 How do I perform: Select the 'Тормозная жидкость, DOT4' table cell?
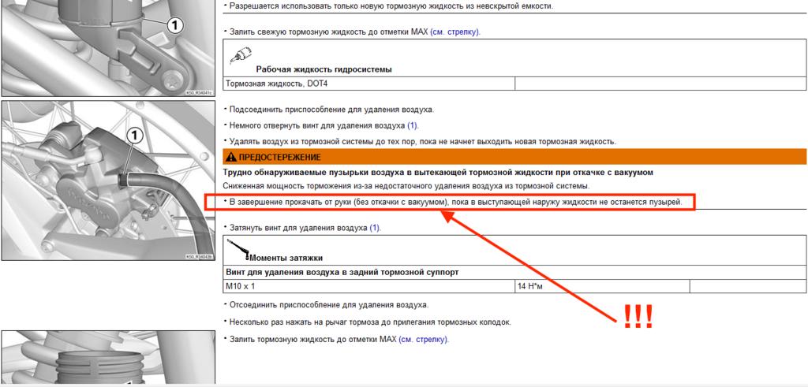pyautogui.click(x=369, y=84)
